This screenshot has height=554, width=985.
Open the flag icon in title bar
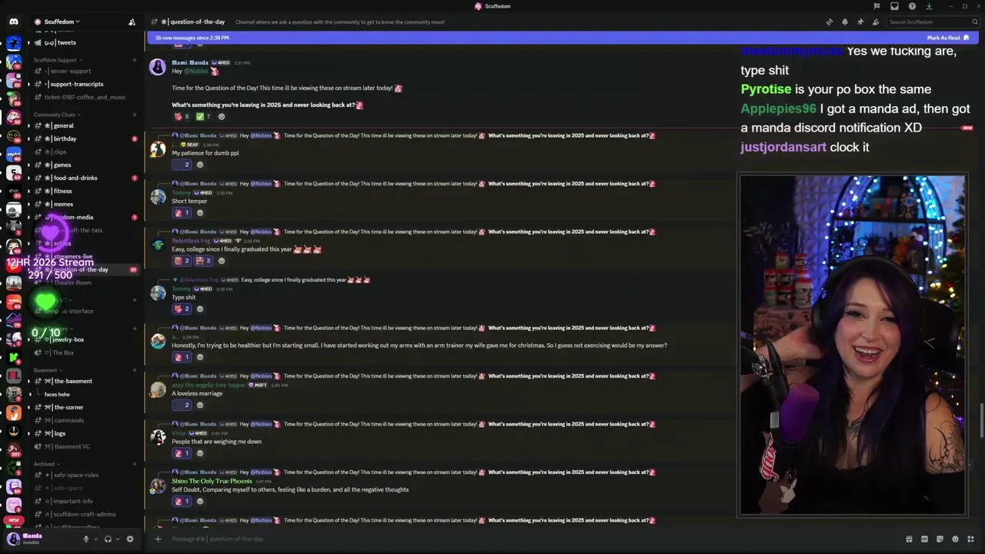tap(876, 6)
